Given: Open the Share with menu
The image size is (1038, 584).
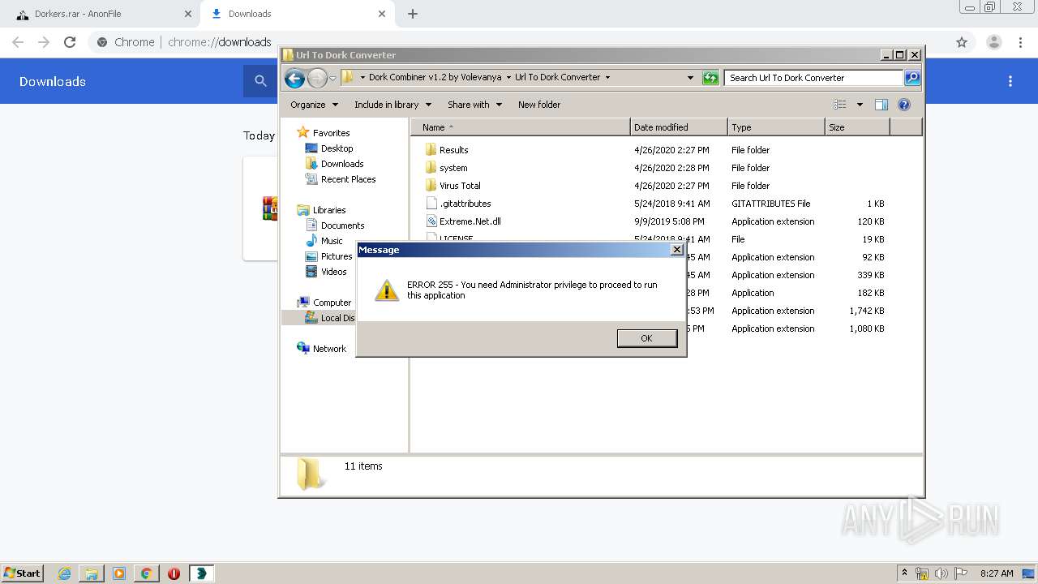Looking at the screenshot, I should [474, 105].
